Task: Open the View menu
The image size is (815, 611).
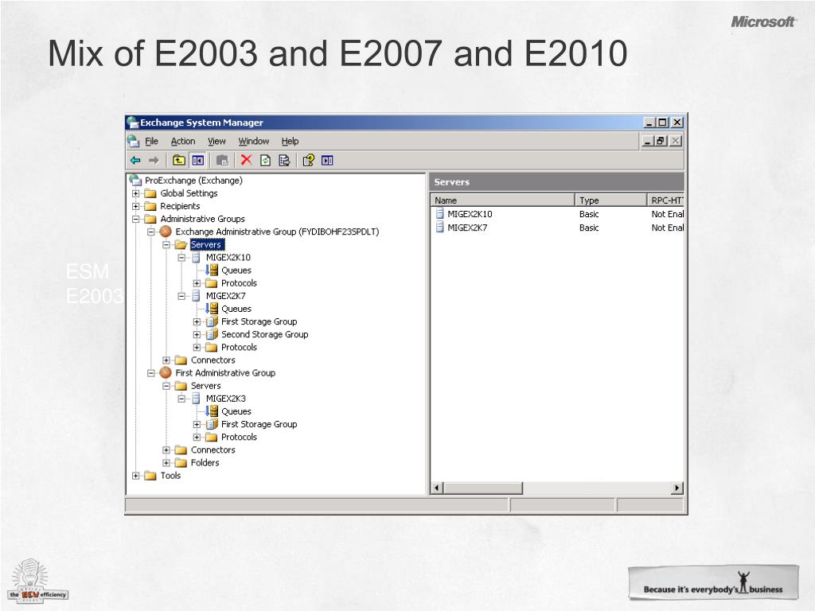Action: click(x=216, y=142)
